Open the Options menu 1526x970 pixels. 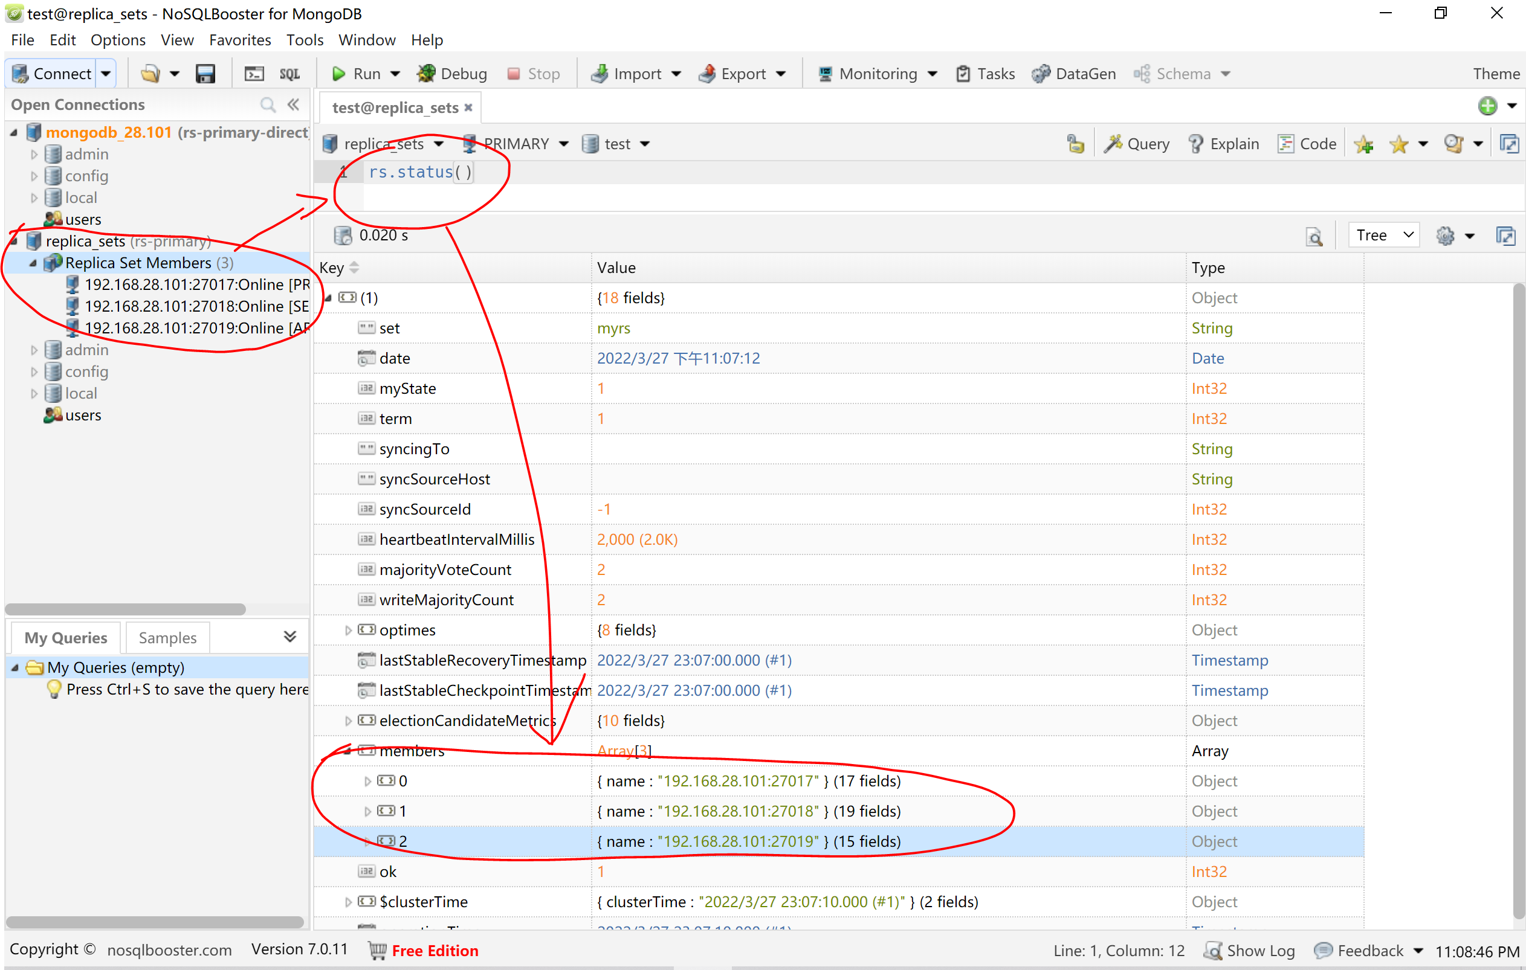[118, 40]
